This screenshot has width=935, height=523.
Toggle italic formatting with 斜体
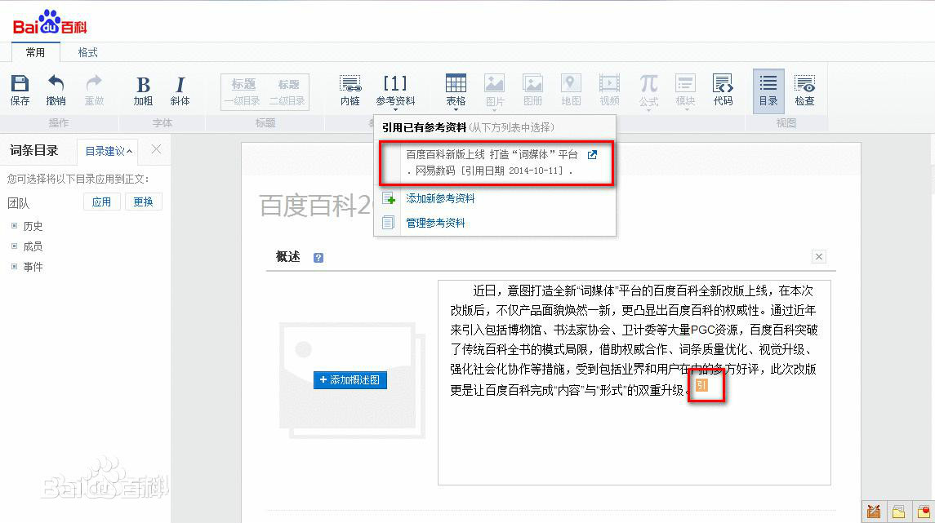pos(180,88)
